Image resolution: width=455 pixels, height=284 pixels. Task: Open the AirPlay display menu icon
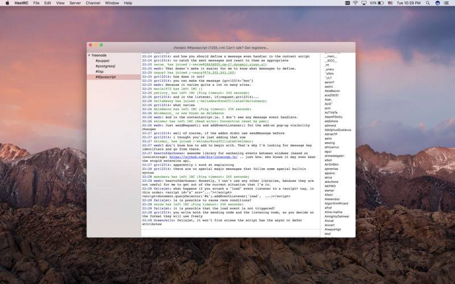click(363, 3)
